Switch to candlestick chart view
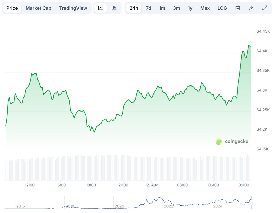275x213 pixels. pos(114,8)
